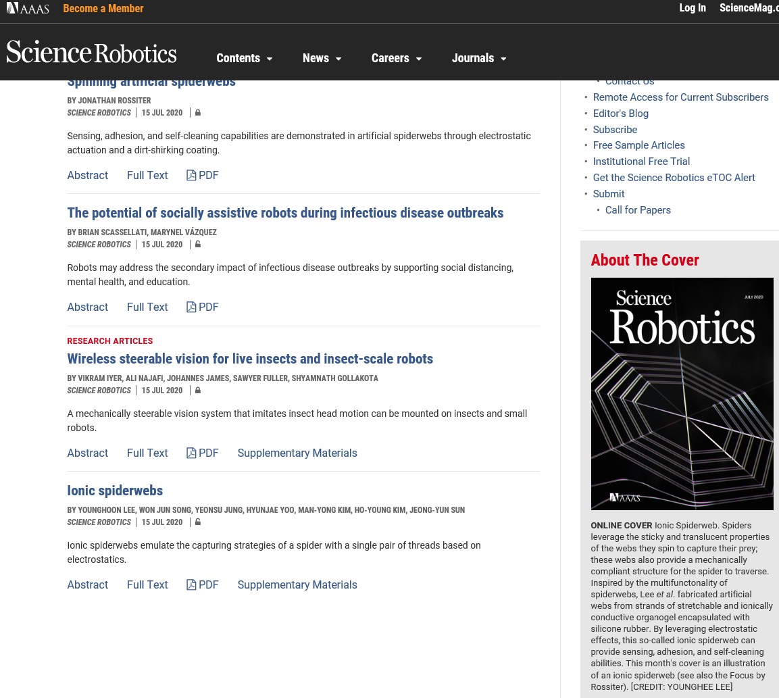Select Log In in the top bar
This screenshot has width=779, height=698.
click(x=693, y=7)
